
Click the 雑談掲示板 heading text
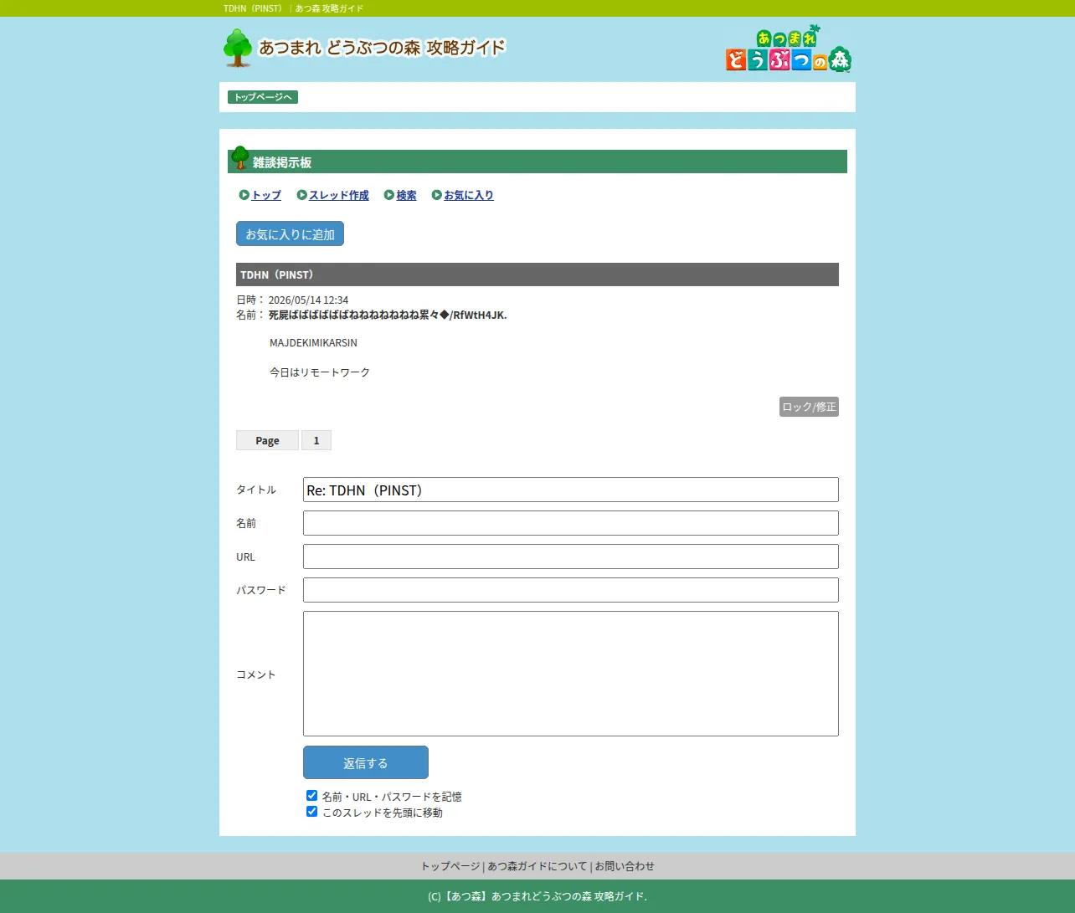[x=282, y=162]
